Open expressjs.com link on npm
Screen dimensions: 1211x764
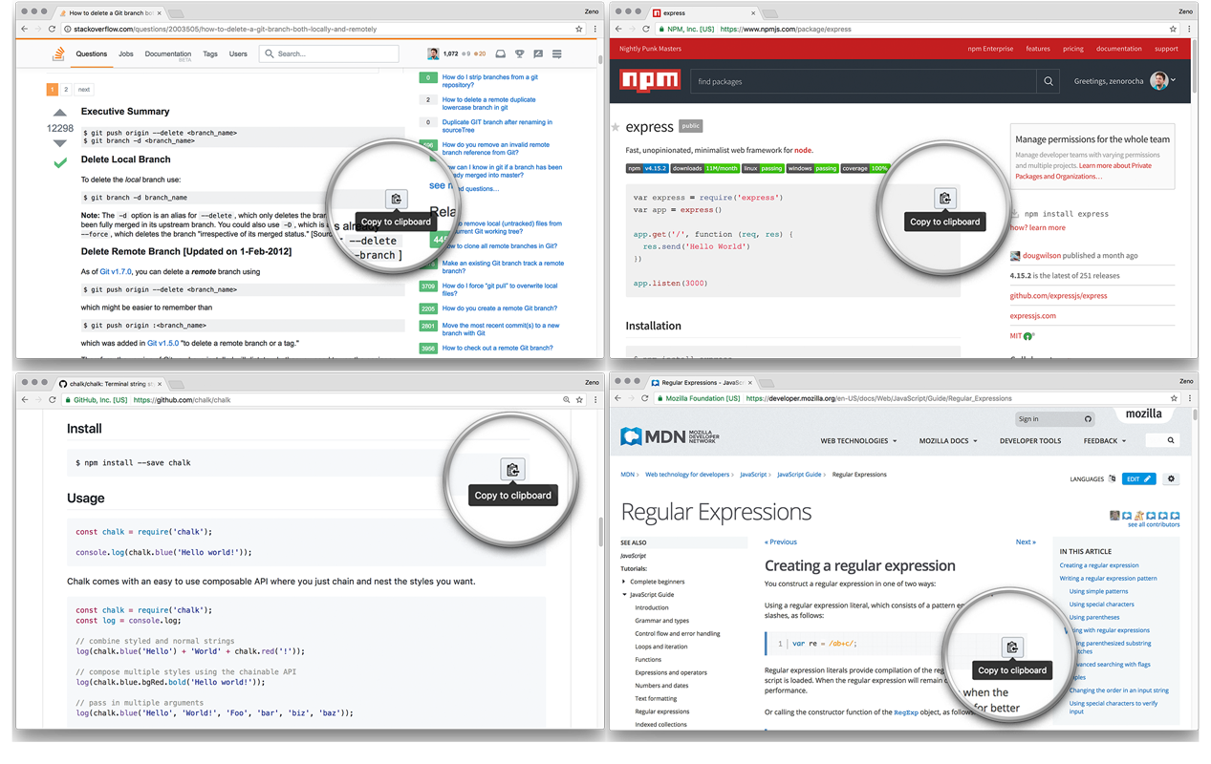point(1033,316)
